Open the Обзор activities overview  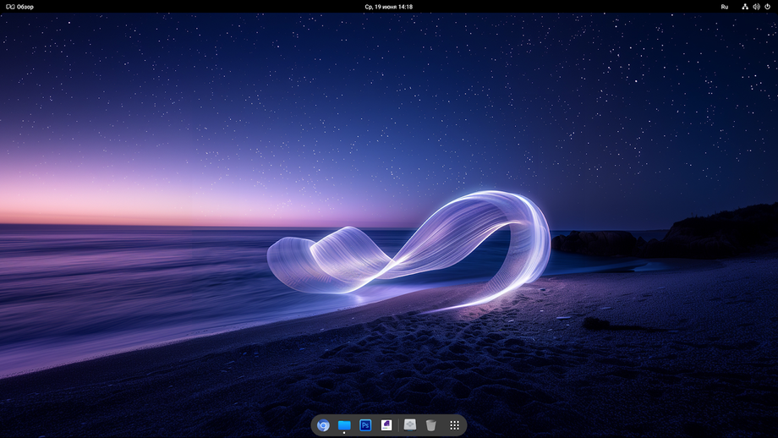pos(25,7)
